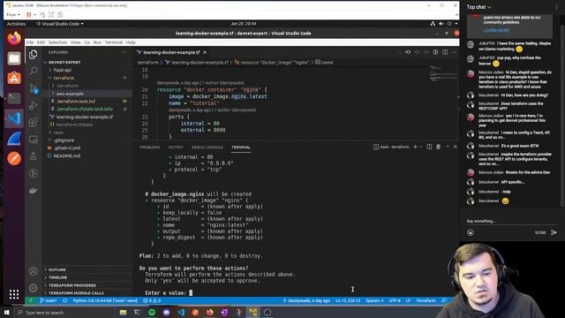Open Windows Start menu
The height and width of the screenshot is (318, 565).
point(6,312)
